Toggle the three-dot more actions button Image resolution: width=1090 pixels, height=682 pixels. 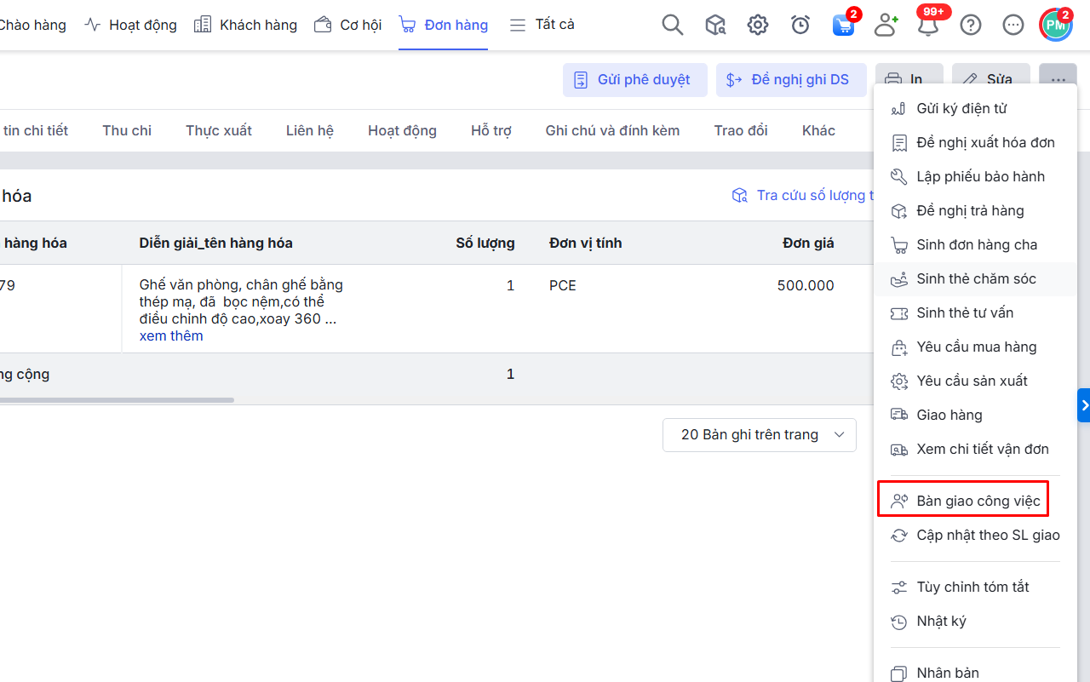pos(1058,80)
